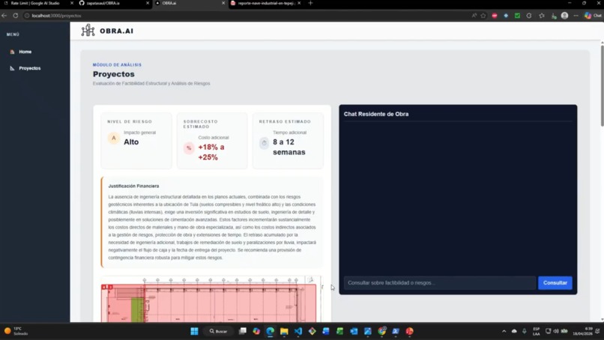Go back in browser history

point(4,16)
